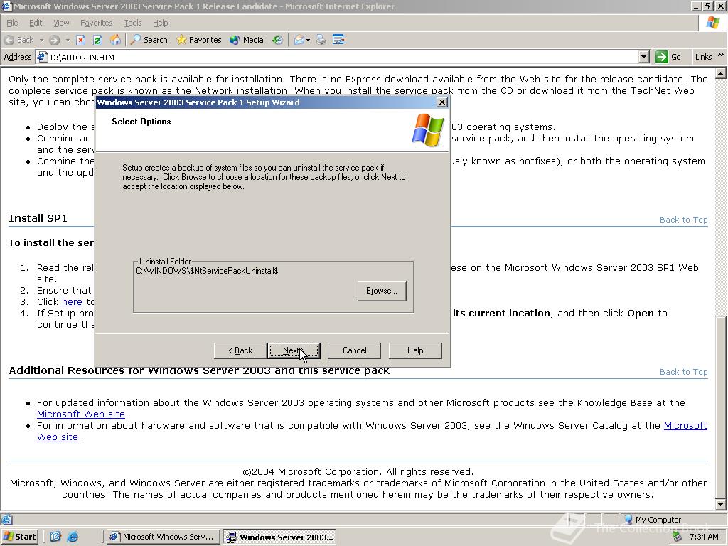Open the address bar dropdown list
Viewport: 728px width, 546px height.
pos(643,57)
